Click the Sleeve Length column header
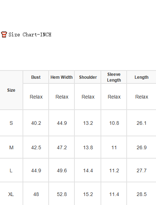This screenshot has width=156, height=205. coord(114,77)
